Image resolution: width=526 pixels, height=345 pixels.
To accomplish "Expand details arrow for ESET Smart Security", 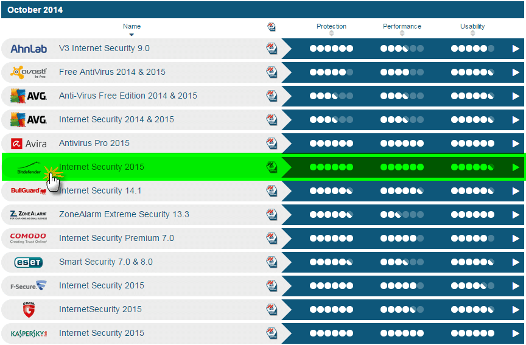I will pos(516,262).
